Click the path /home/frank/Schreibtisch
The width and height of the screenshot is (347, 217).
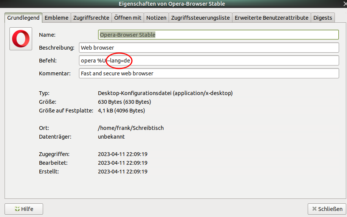(131, 128)
